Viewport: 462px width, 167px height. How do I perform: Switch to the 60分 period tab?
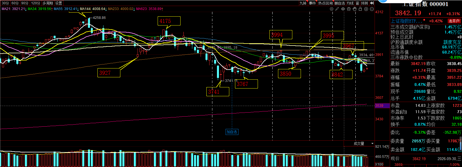click(15, 3)
